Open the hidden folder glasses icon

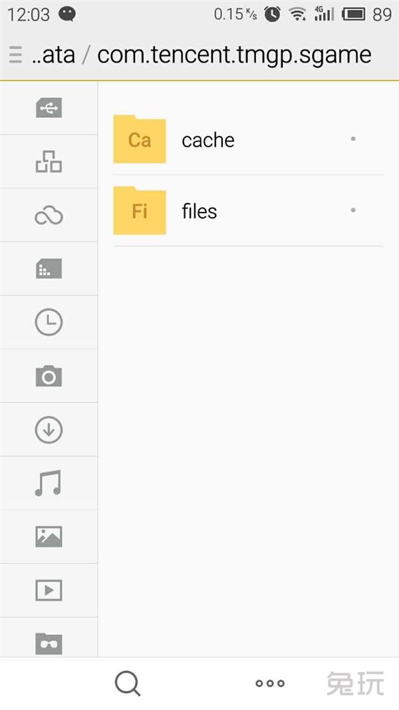tap(49, 643)
